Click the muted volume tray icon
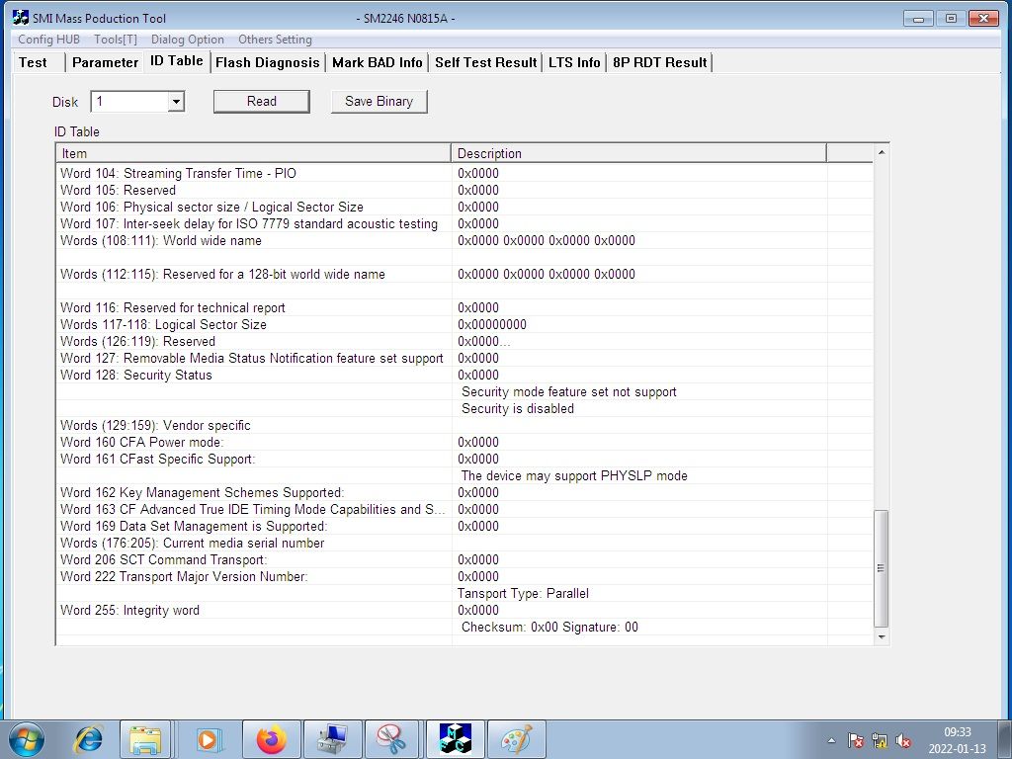This screenshot has width=1012, height=759. [x=903, y=741]
